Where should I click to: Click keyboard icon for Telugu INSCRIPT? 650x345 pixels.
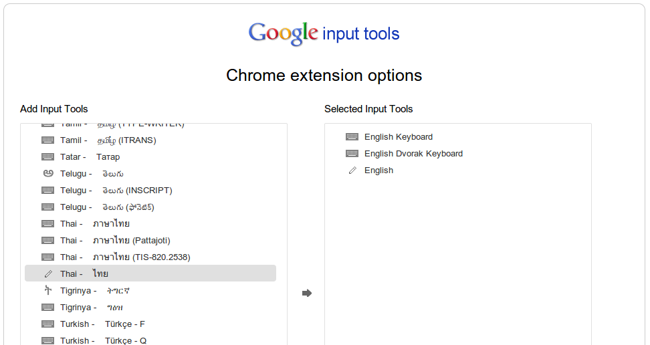[47, 191]
